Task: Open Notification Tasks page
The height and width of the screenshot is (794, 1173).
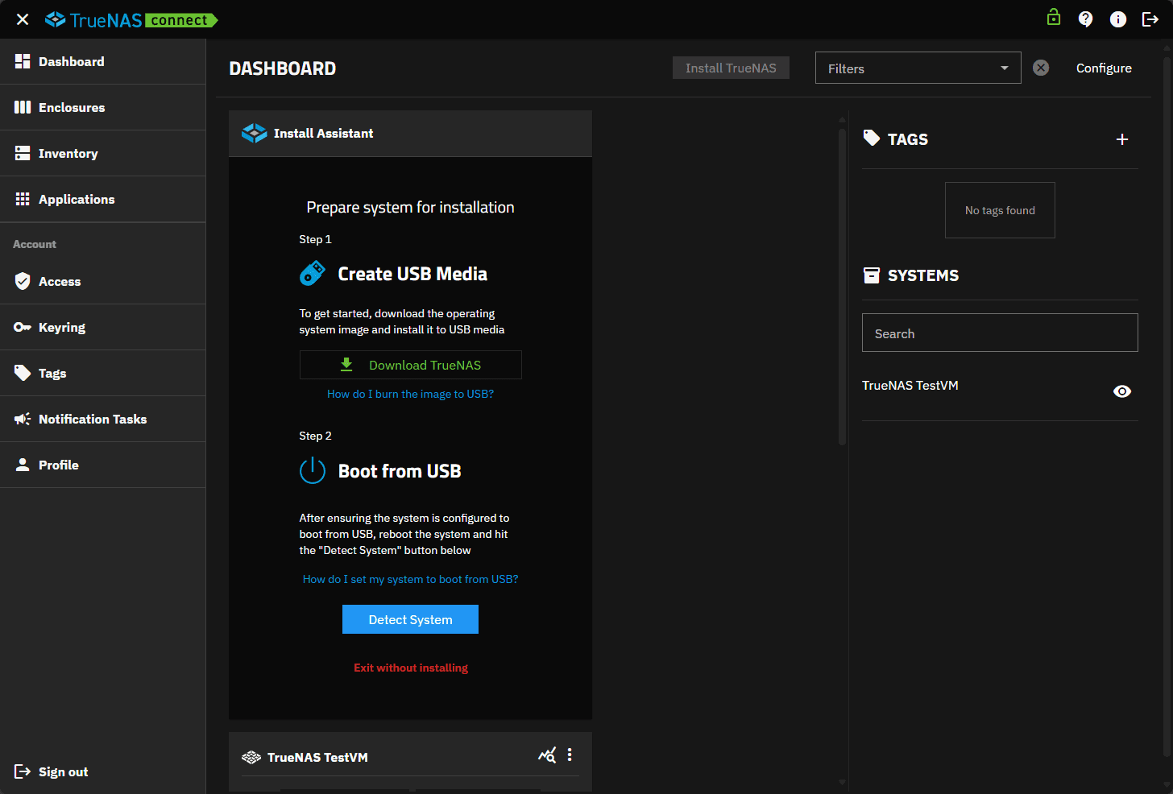Action: (93, 419)
